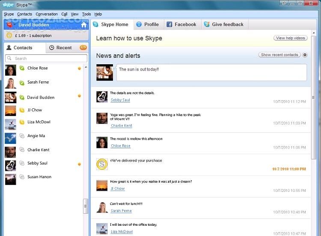Image resolution: width=321 pixels, height=236 pixels.
Task: Click the orange 69 notification badge
Action: (x=83, y=47)
